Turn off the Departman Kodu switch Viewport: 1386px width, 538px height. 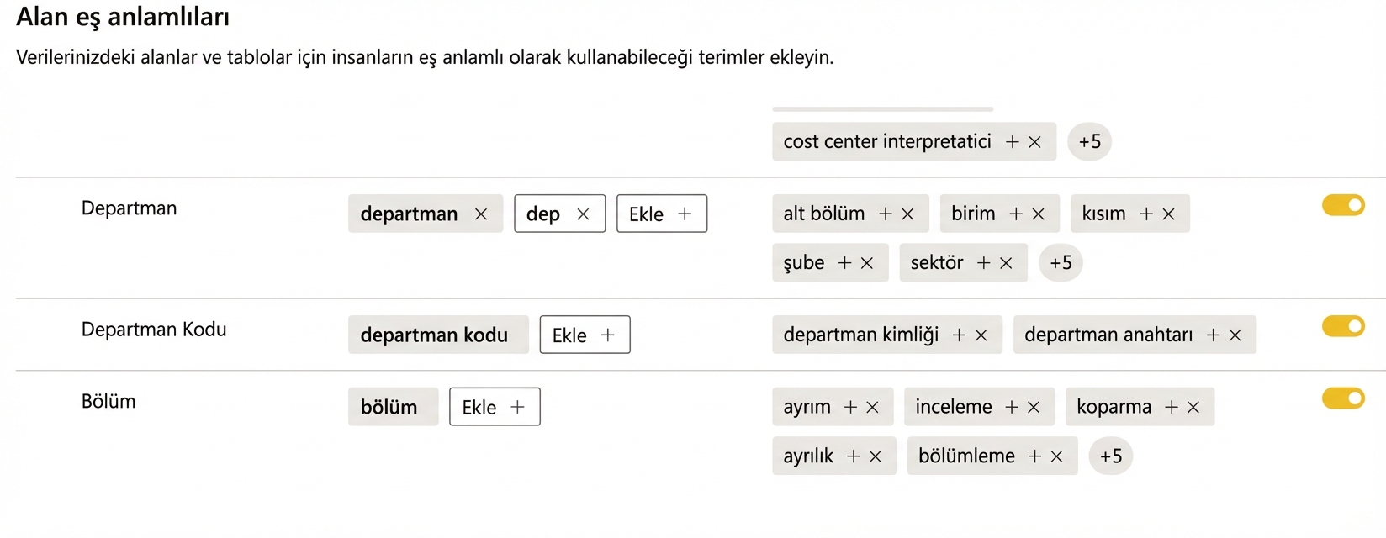coord(1342,326)
